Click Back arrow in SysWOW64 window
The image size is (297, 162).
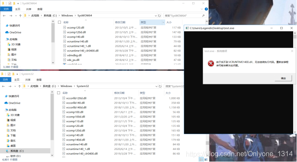click(4, 16)
